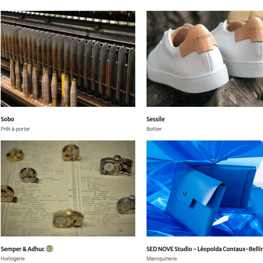Click the green leaf eco badge icon
The image size is (263, 263).
pos(50,249)
